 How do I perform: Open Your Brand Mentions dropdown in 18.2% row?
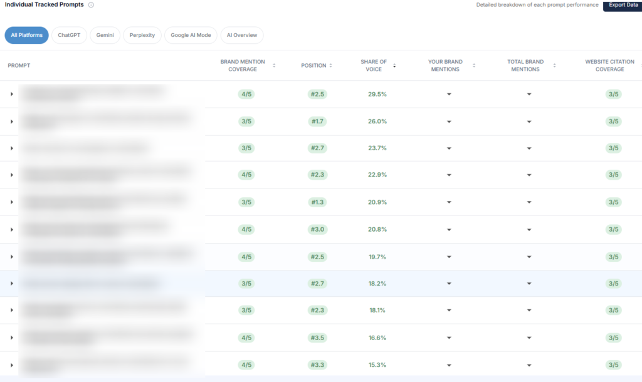(x=449, y=284)
